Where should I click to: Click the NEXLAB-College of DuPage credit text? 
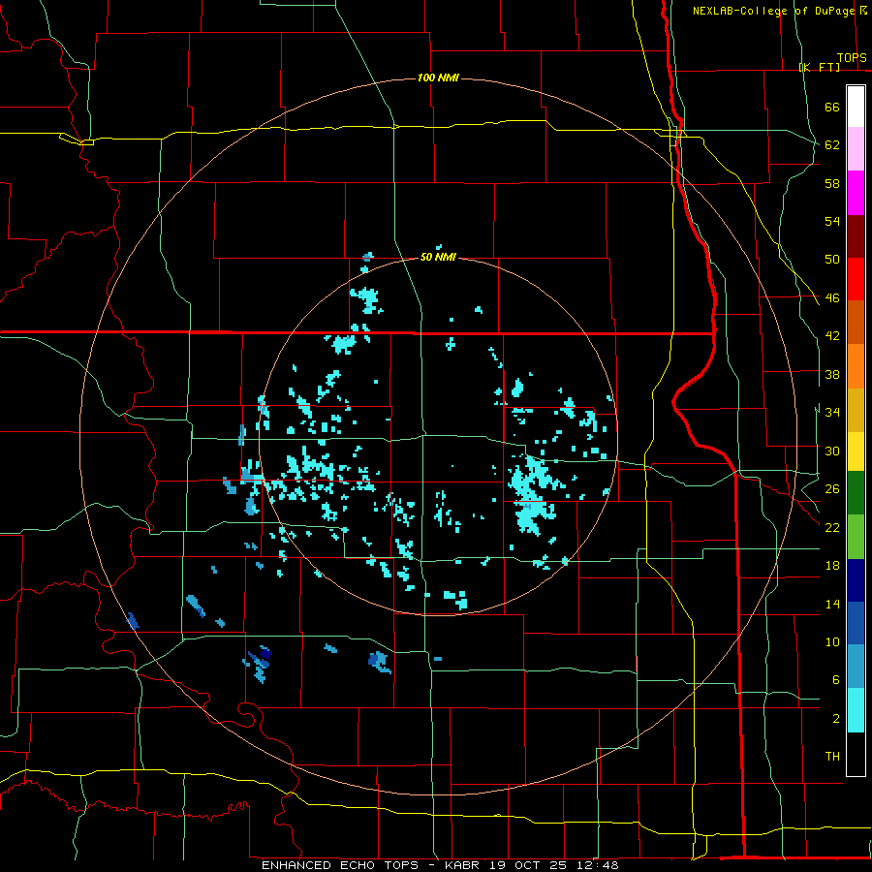point(773,11)
